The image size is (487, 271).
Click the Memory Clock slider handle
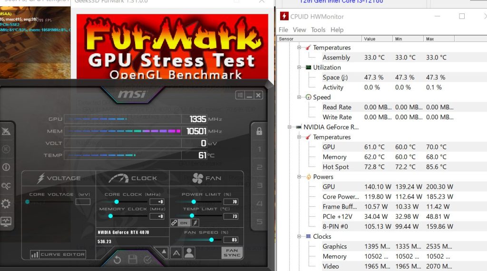110,216
